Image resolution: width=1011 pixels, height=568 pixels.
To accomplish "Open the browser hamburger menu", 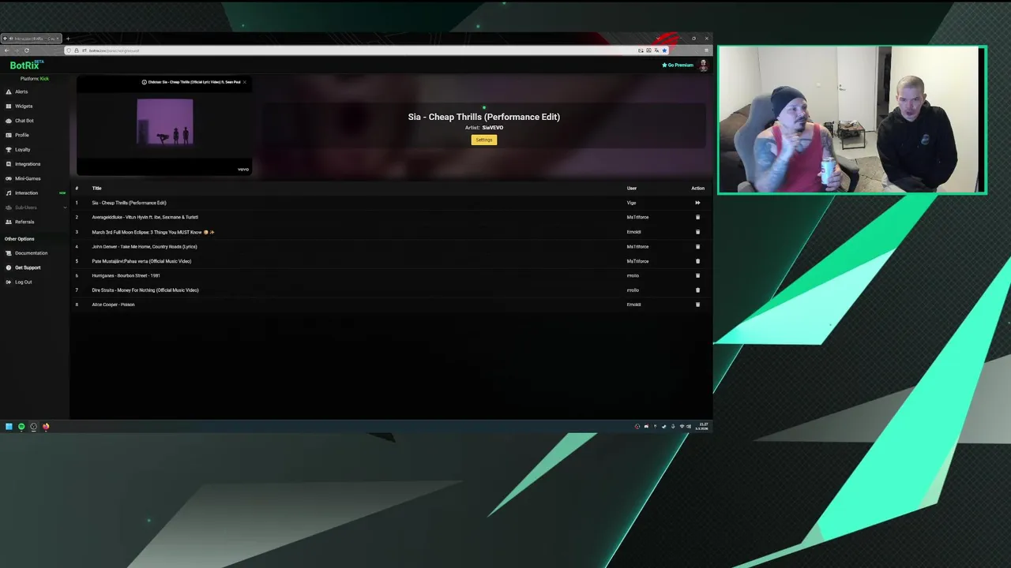I will (706, 50).
